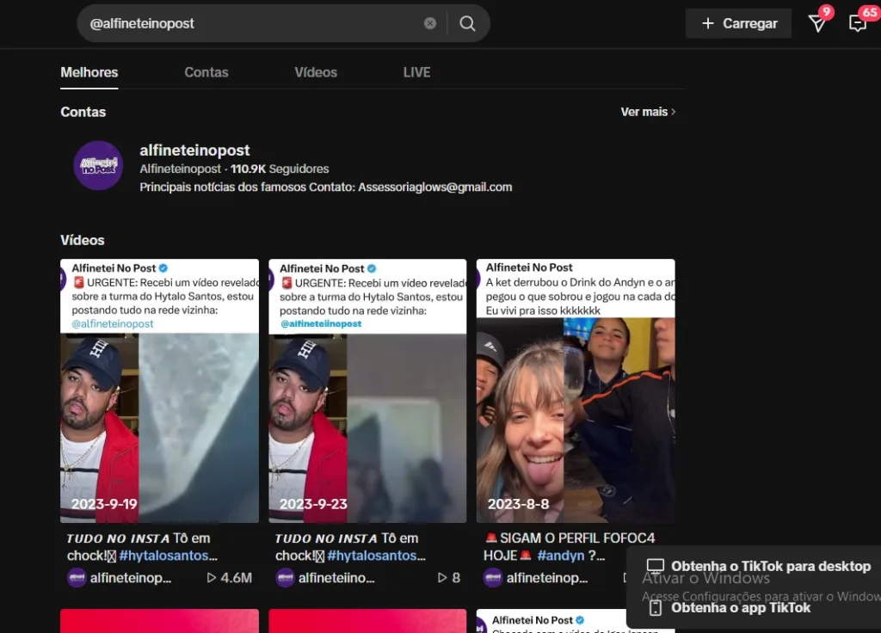Click author avatar next to alfineteinop... under 2023-9-19 video
881x633 pixels.
tap(77, 577)
